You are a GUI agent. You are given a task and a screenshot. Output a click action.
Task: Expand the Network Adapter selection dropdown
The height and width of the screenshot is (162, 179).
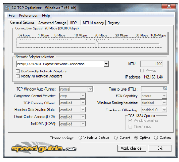click(x=106, y=64)
